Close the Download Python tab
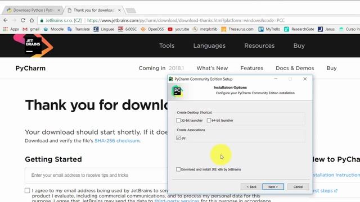 (58, 10)
